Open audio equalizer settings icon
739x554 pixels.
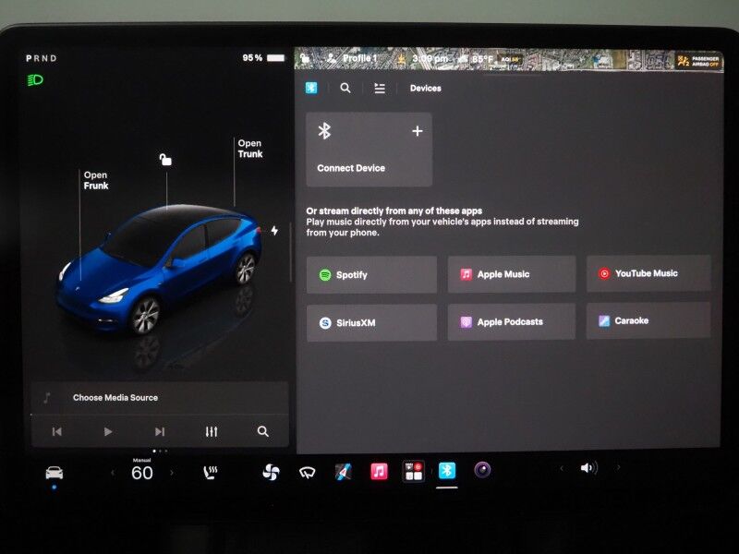click(x=212, y=431)
